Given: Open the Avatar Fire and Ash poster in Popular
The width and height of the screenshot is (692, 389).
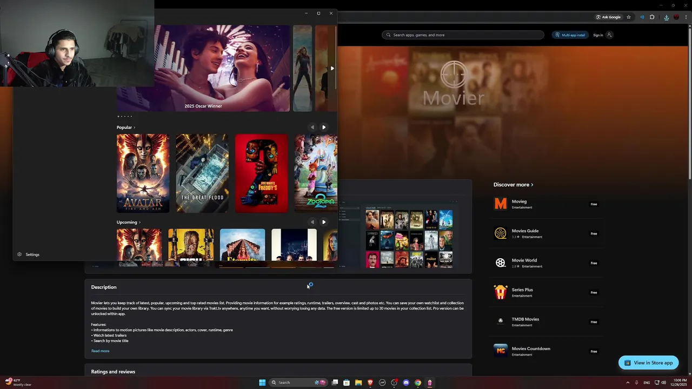Looking at the screenshot, I should click(143, 173).
